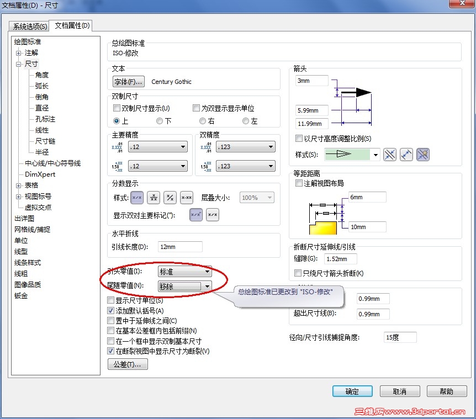The width and height of the screenshot is (476, 419).
Task: Click the 字体 button
Action: [x=128, y=81]
